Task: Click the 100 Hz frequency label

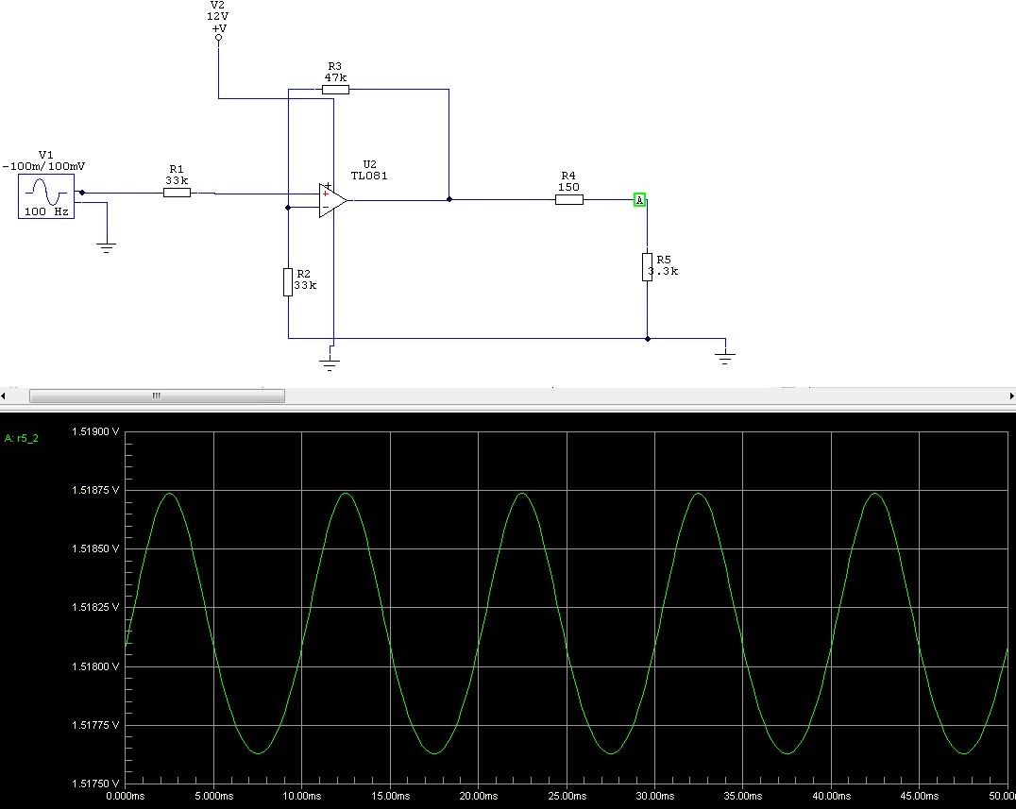Action: coord(46,211)
